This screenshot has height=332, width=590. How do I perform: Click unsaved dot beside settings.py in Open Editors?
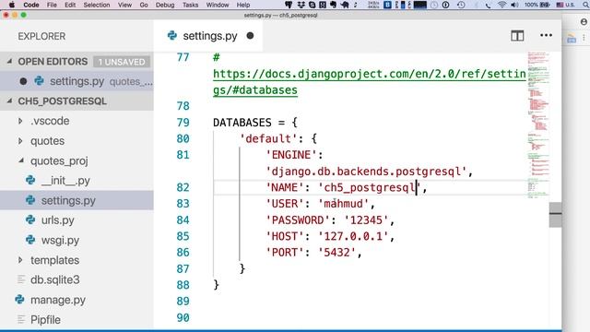(x=23, y=81)
